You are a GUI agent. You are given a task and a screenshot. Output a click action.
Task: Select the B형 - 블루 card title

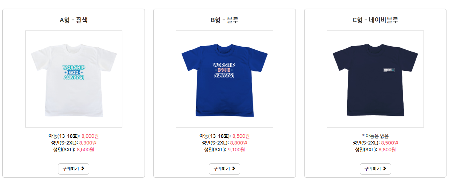coord(224,20)
